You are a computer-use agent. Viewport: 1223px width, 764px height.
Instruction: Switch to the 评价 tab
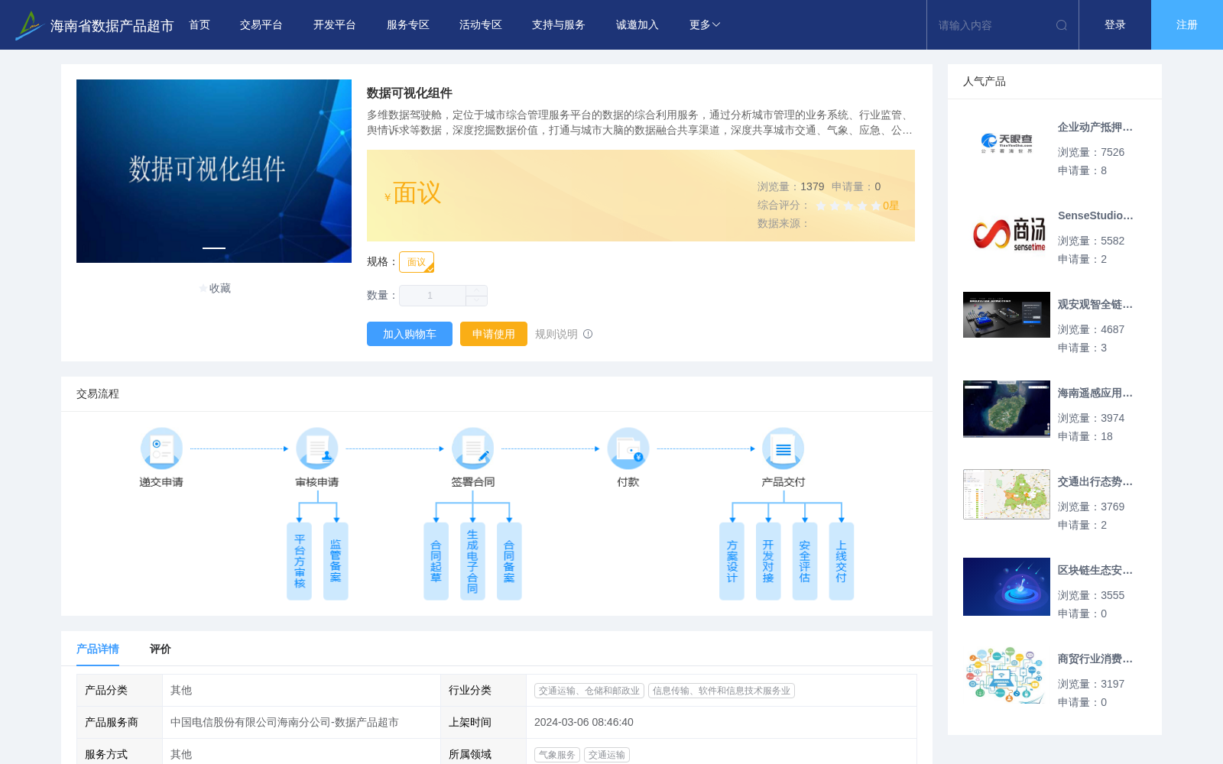161,649
